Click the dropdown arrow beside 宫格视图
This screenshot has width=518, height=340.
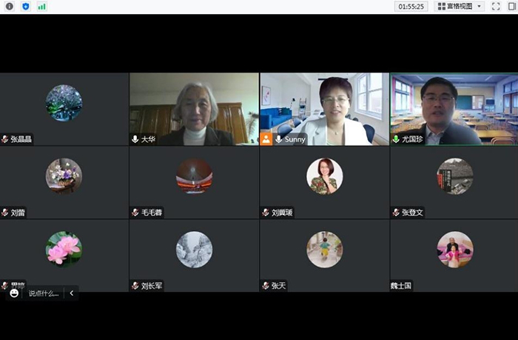pyautogui.click(x=480, y=6)
